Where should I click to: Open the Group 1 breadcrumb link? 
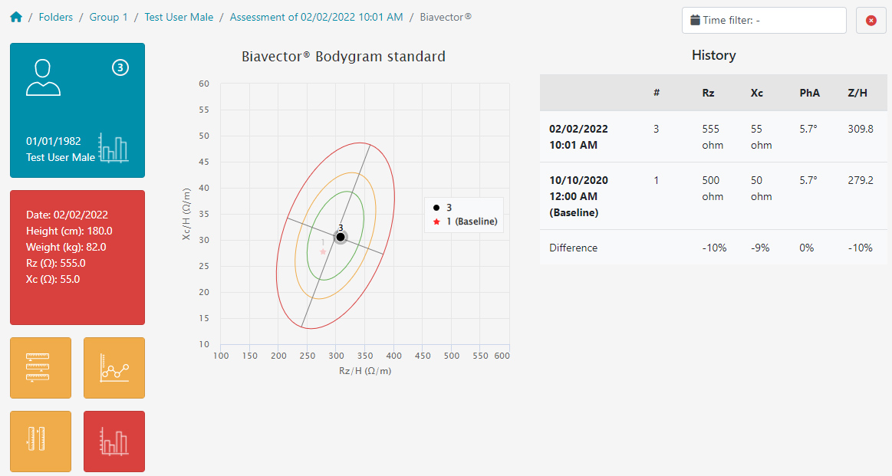[x=108, y=17]
